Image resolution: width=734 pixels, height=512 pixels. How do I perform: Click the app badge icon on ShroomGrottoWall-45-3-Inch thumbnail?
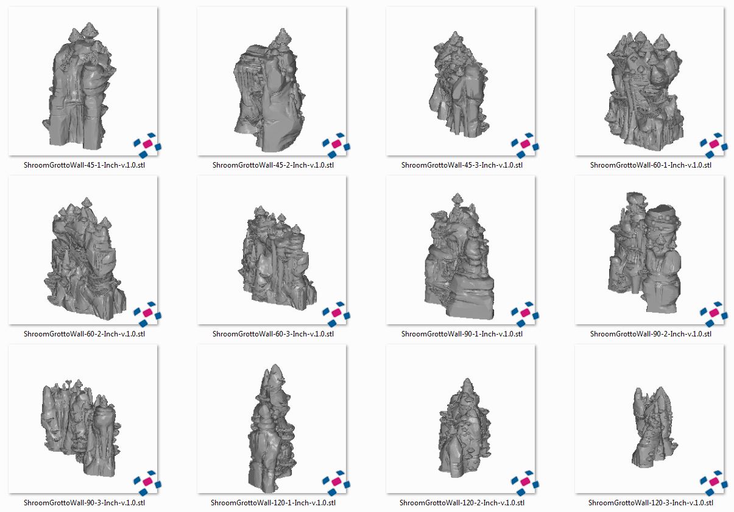coord(524,144)
